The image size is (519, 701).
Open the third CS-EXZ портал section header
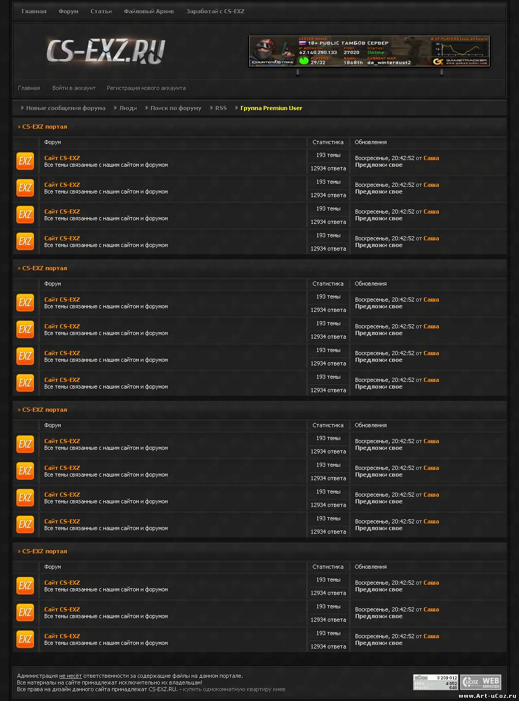(x=45, y=410)
